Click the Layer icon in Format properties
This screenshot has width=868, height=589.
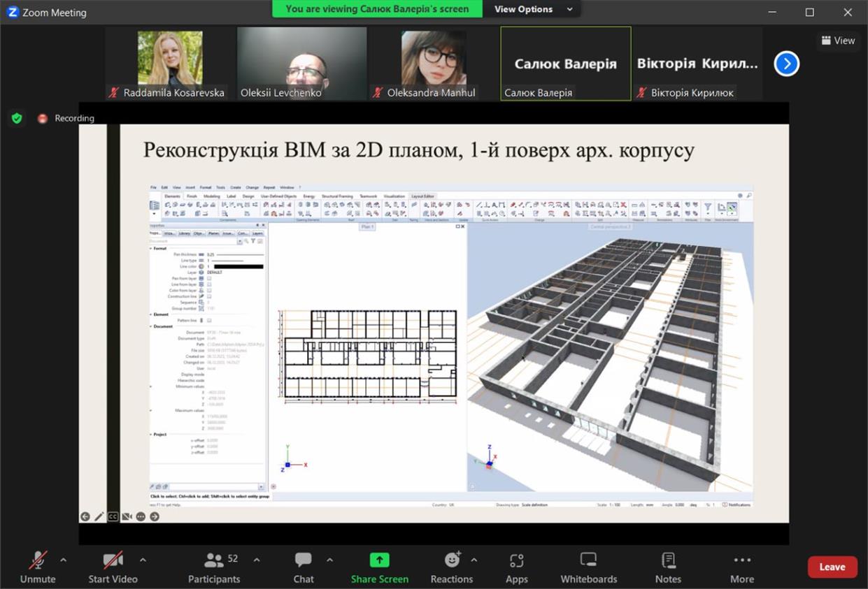201,272
